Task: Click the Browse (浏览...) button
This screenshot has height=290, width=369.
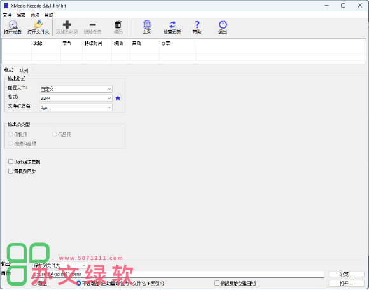Action: 346,274
